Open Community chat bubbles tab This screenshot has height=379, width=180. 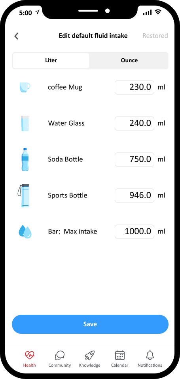coord(60,359)
